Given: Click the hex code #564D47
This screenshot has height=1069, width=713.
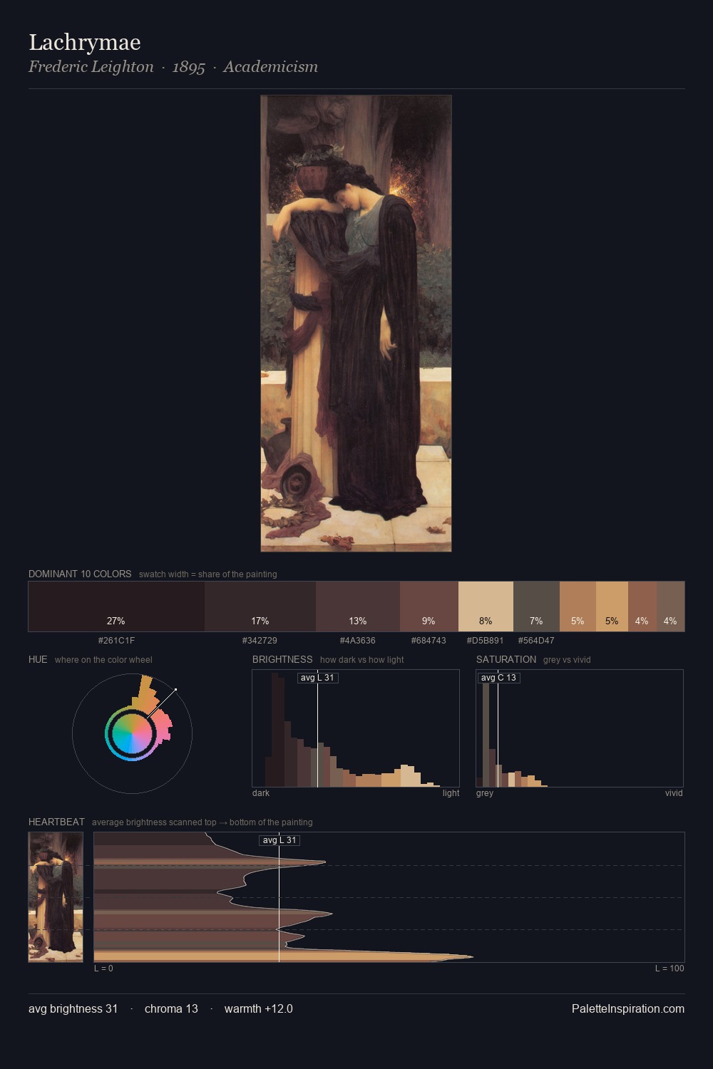Looking at the screenshot, I should point(536,641).
